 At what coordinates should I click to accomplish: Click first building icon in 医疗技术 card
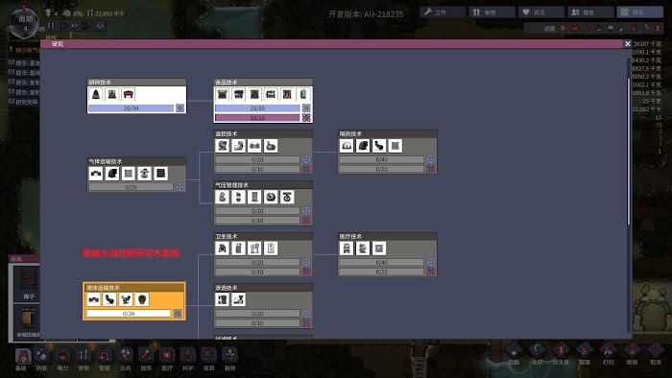(347, 248)
